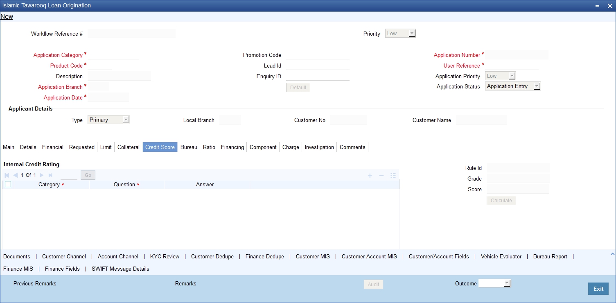Open single record view icon in rating grid

tap(393, 175)
